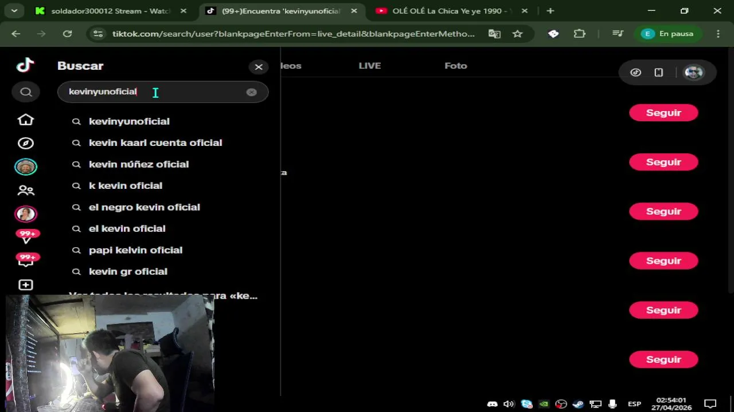The image size is (734, 412).
Task: Open the profile avatar menu at top right
Action: point(694,73)
